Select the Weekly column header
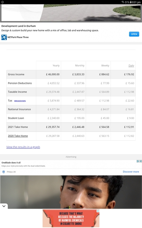The height and width of the screenshot is (228, 142). tap(105, 66)
